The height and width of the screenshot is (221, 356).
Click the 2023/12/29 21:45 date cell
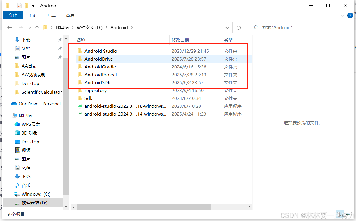click(190, 51)
